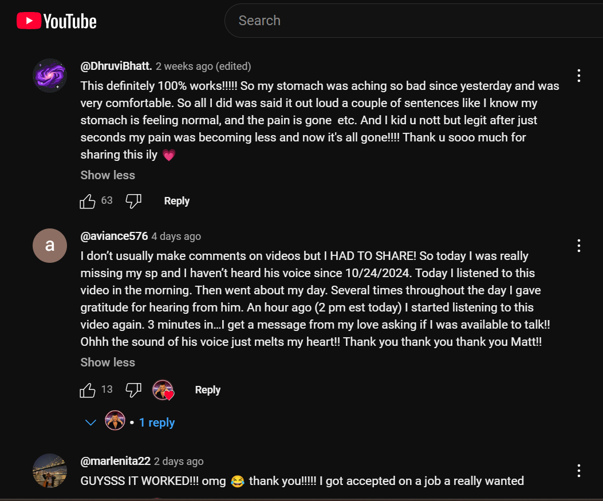The height and width of the screenshot is (501, 603).
Task: Reply to the @aviance576 comment
Action: click(207, 390)
